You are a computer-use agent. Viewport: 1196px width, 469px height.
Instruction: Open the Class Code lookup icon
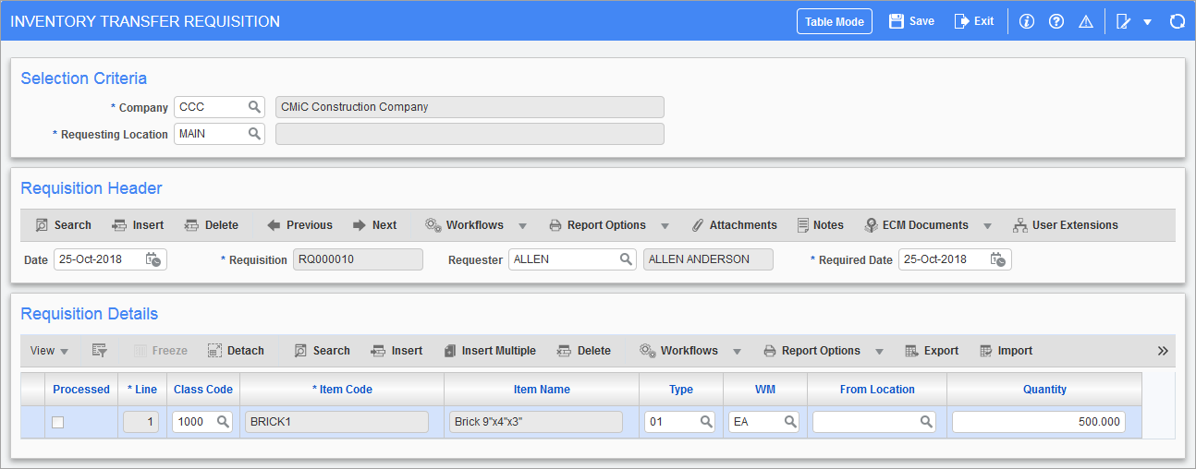(223, 422)
